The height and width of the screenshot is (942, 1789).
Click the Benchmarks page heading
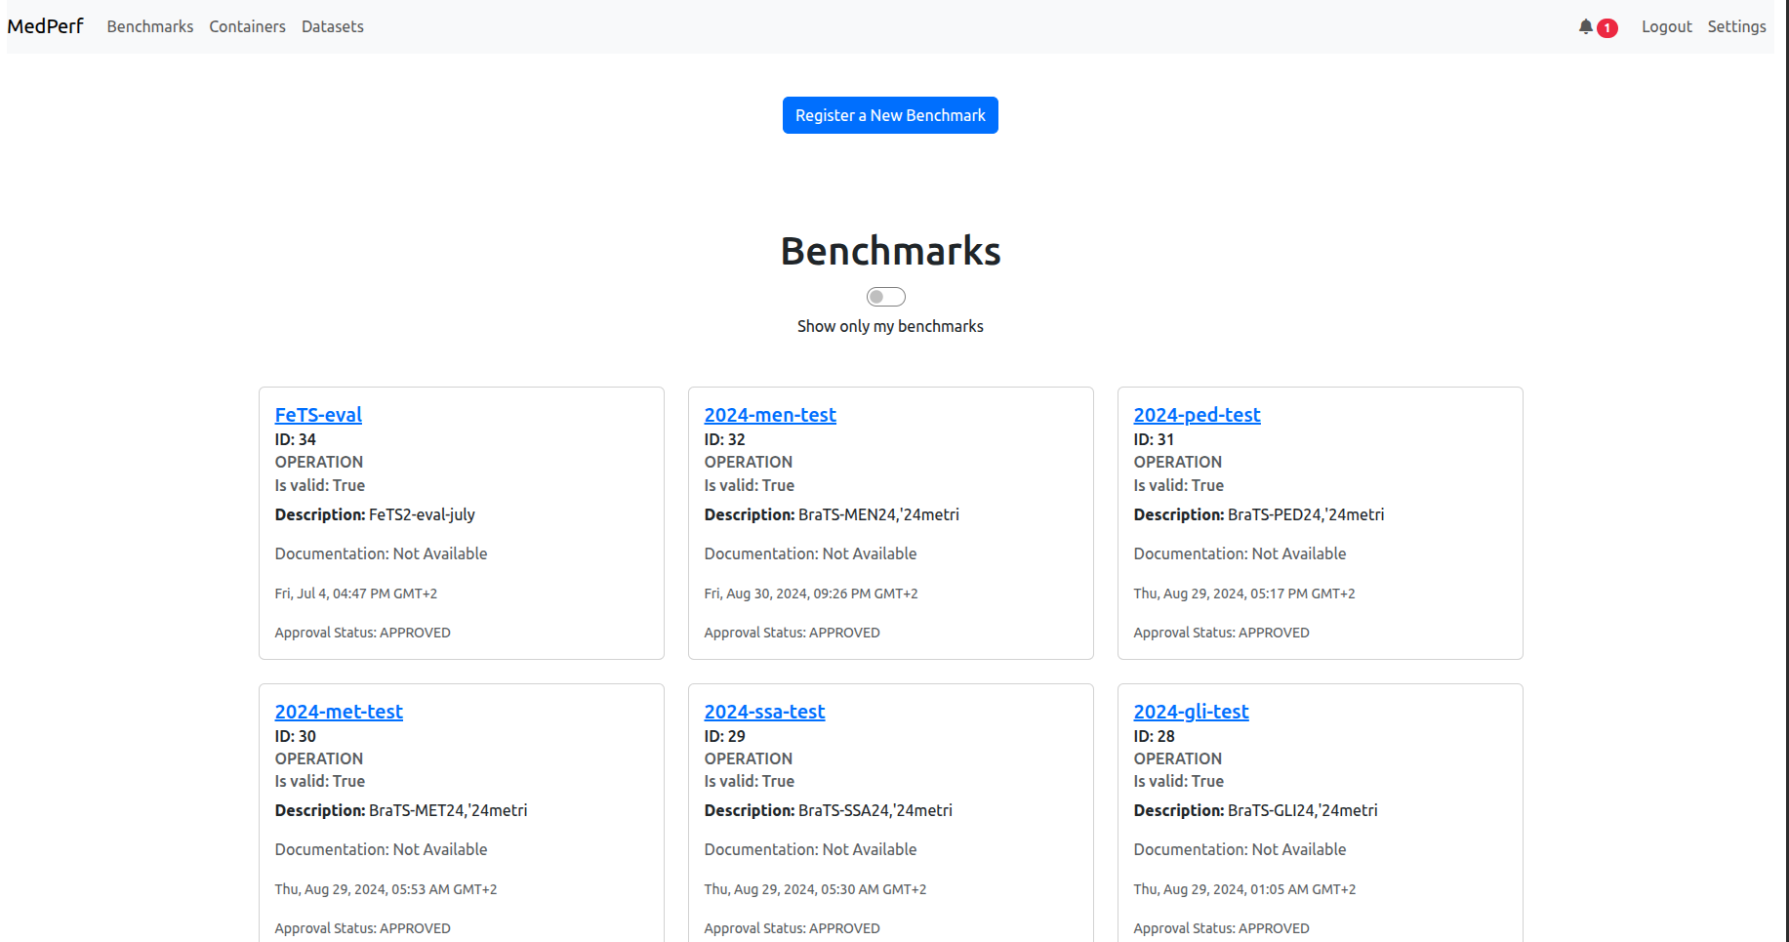[890, 251]
